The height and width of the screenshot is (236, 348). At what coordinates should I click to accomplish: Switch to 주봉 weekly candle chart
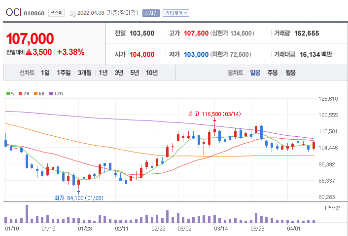[x=273, y=73]
